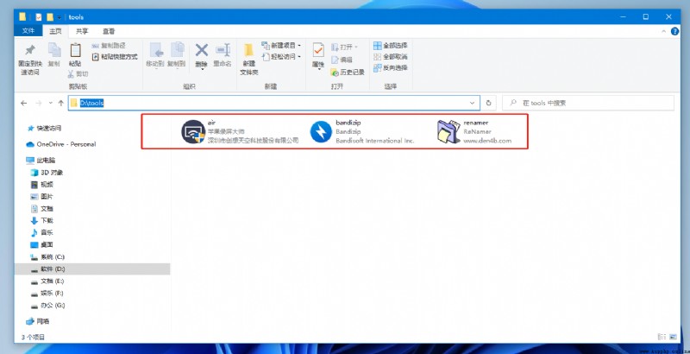Open the 办公 (G:) drive

(47, 305)
